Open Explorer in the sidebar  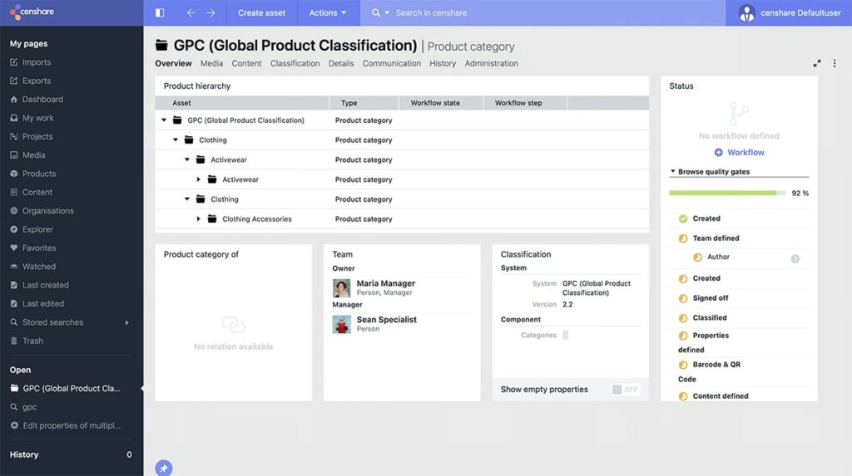click(37, 229)
